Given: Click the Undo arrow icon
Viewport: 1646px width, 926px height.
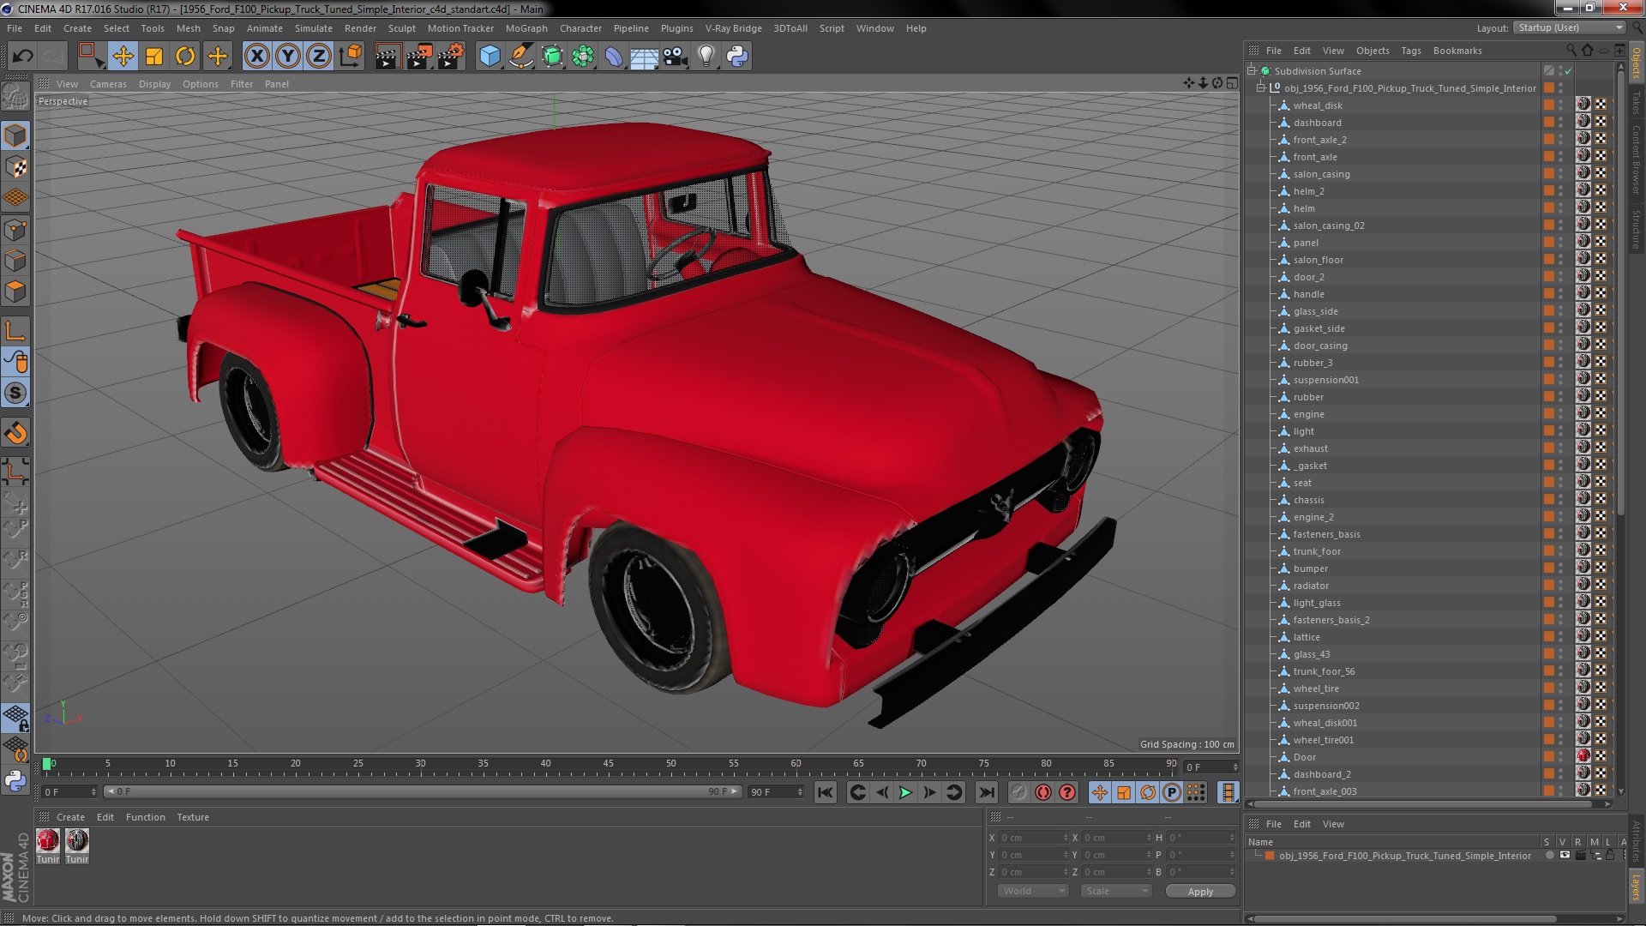Looking at the screenshot, I should pos(22,57).
